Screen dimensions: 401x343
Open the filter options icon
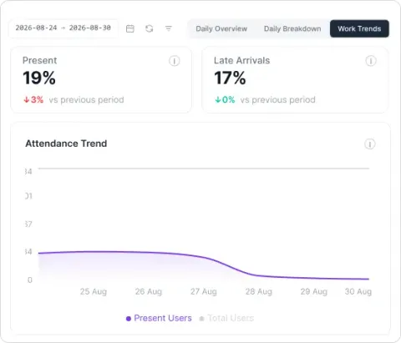click(x=169, y=28)
